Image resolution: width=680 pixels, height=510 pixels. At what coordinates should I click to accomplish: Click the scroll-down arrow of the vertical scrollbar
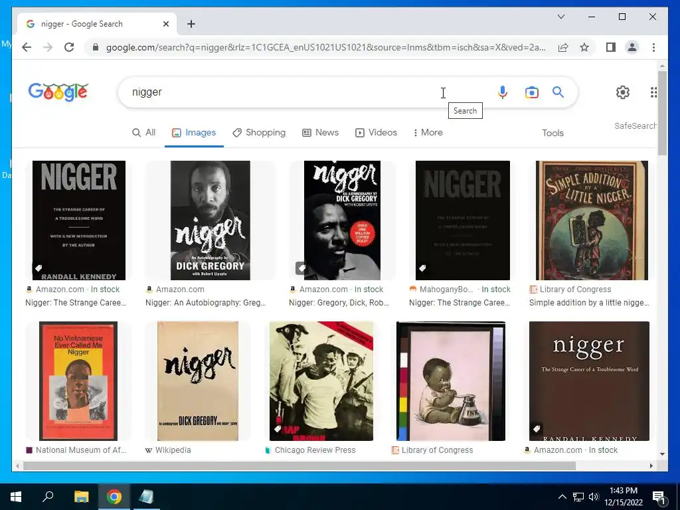point(662,454)
